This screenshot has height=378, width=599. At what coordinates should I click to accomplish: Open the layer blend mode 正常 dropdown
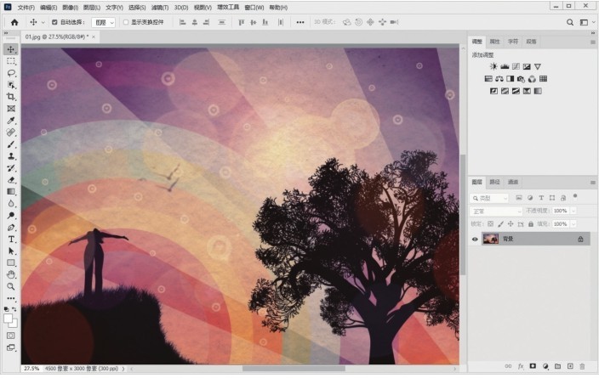coord(496,211)
